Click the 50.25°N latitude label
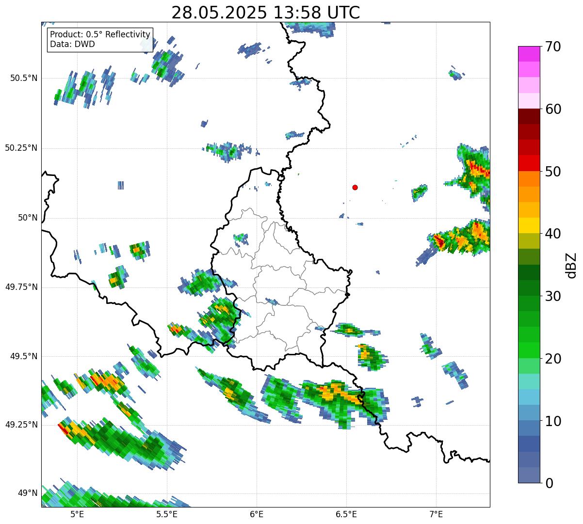Viewport: 583px width, 524px height. click(x=21, y=148)
